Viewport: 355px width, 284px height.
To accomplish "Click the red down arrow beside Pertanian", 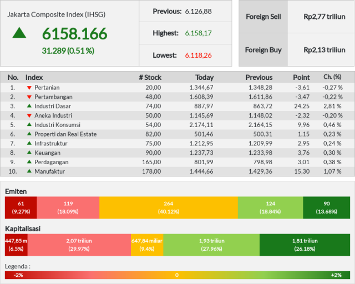I will (x=29, y=88).
